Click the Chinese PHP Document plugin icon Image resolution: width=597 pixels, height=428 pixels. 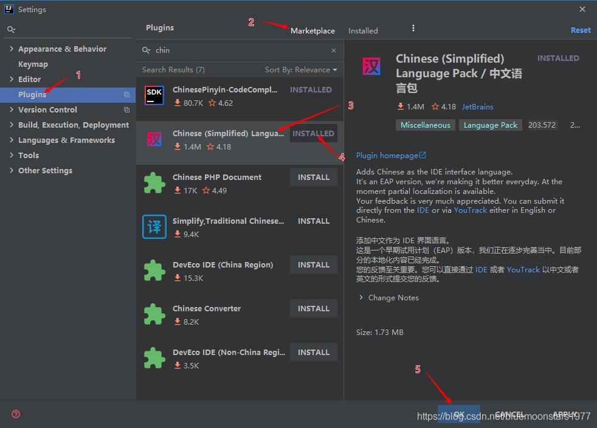click(154, 183)
